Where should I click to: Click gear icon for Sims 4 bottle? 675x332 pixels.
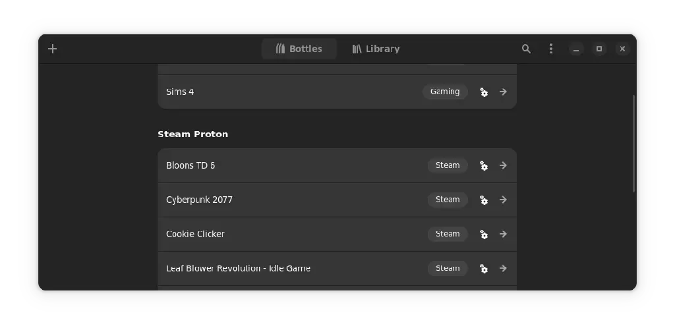point(484,92)
